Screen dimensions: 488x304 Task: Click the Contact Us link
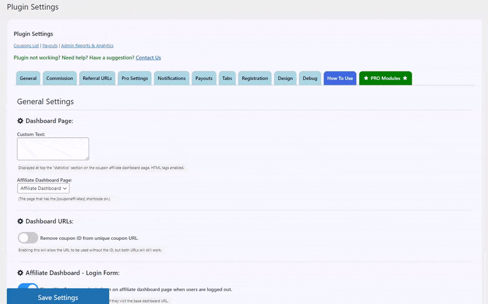(148, 57)
